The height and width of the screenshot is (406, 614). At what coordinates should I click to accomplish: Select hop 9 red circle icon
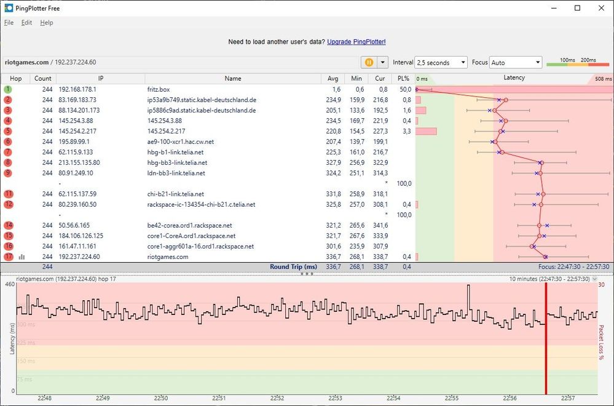pos(8,173)
